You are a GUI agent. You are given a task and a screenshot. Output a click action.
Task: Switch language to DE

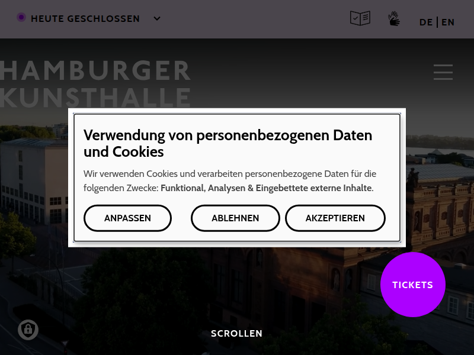426,22
